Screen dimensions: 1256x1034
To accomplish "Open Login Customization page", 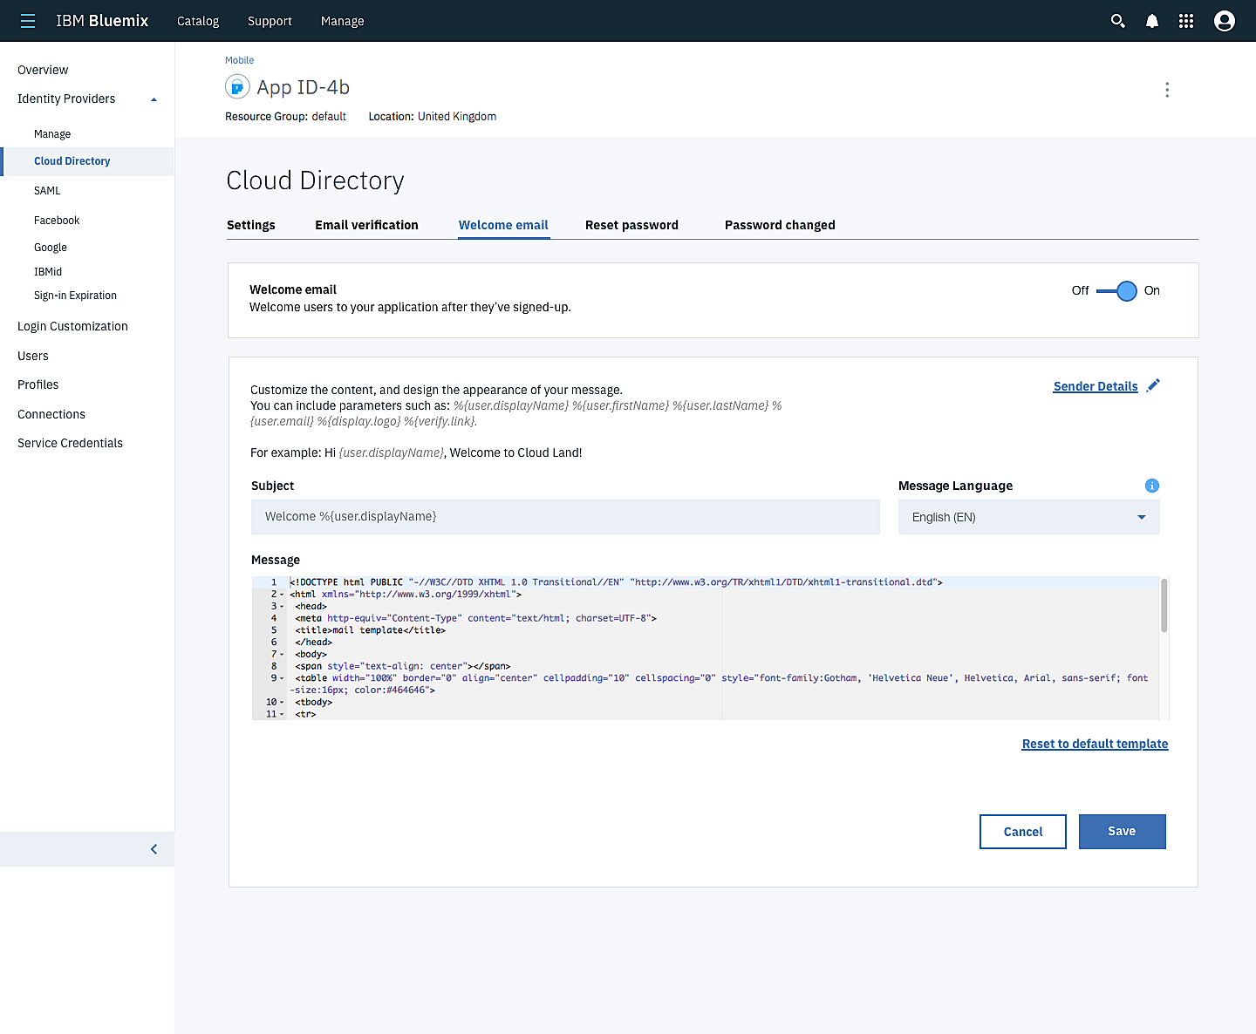I will (72, 326).
